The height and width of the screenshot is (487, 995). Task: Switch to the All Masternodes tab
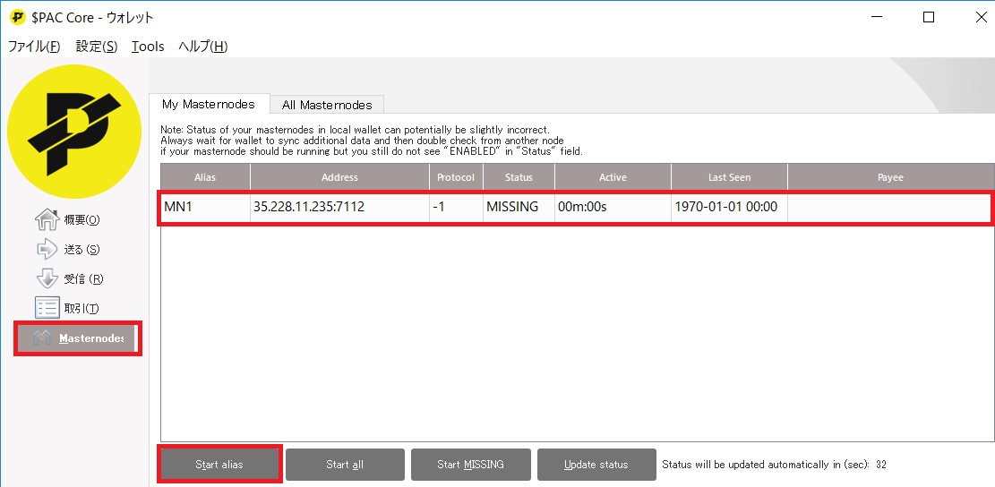[327, 105]
